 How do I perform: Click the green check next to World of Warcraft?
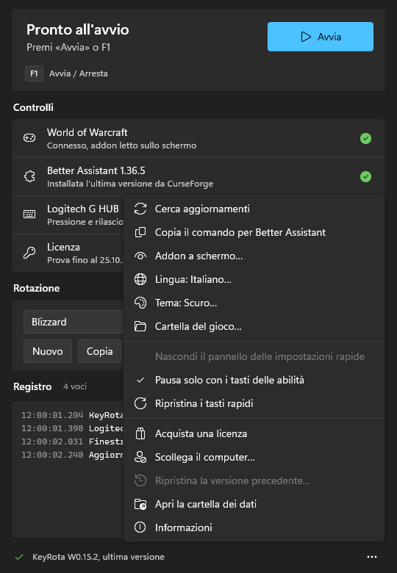365,139
